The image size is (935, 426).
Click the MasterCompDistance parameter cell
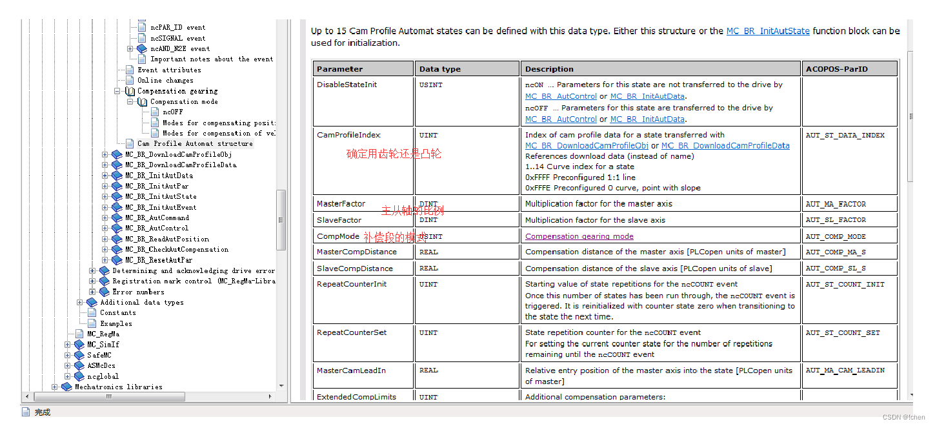(363, 252)
